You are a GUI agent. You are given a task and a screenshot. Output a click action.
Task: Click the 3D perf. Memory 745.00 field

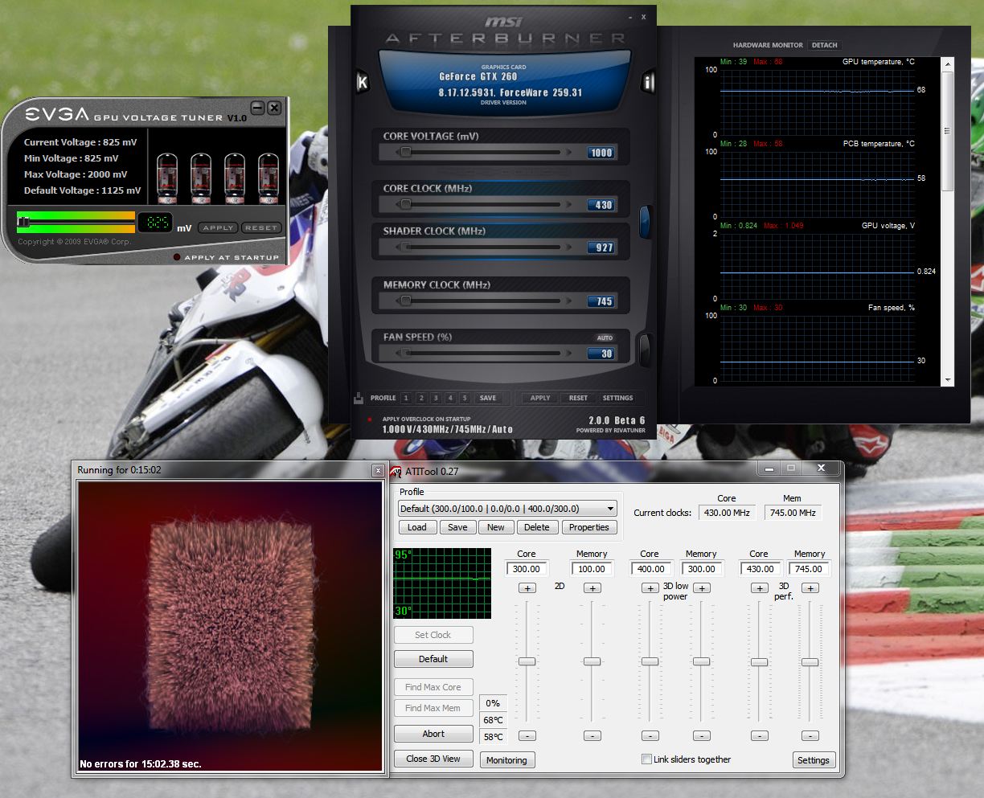(809, 569)
